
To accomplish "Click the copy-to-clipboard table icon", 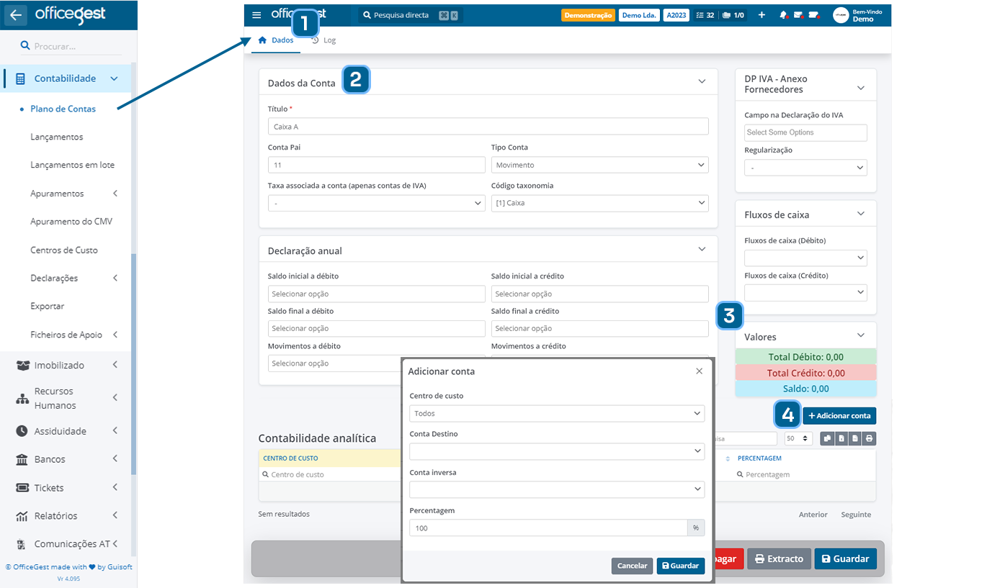I will pos(827,438).
